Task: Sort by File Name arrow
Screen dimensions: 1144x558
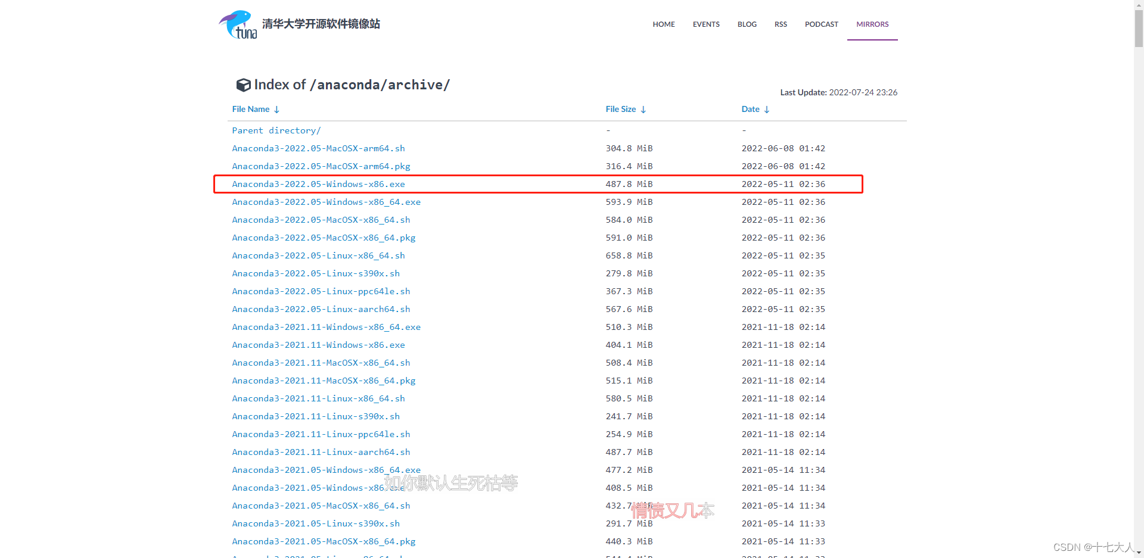Action: 276,110
